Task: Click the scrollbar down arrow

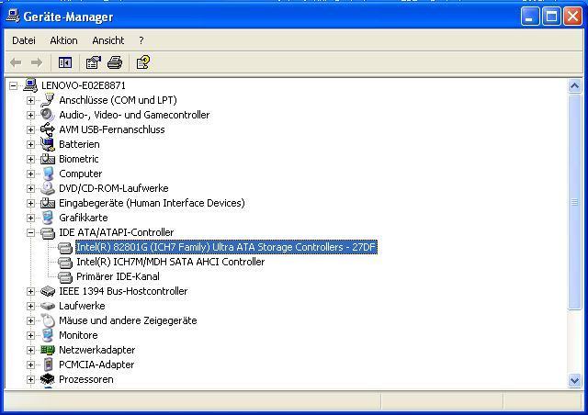Action: point(574,381)
